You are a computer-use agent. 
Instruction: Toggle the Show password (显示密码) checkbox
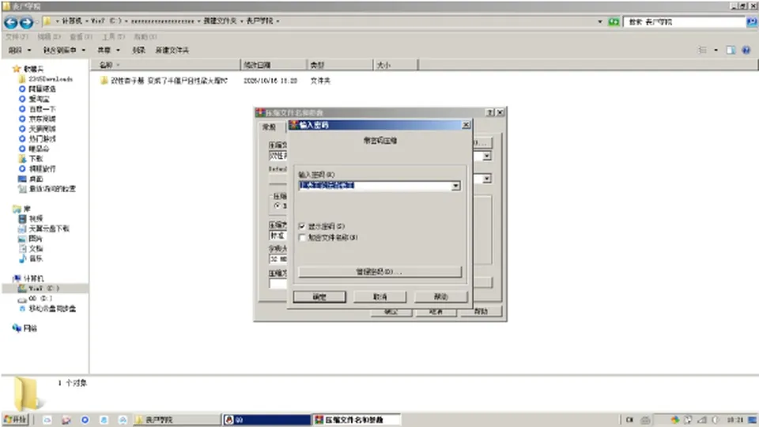pos(302,226)
